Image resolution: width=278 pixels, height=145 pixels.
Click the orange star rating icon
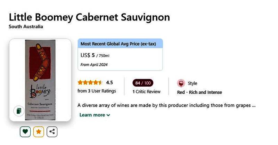pyautogui.click(x=39, y=132)
